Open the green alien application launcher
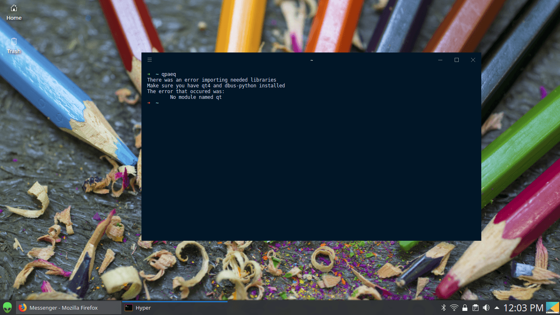The image size is (560, 315). pyautogui.click(x=7, y=308)
